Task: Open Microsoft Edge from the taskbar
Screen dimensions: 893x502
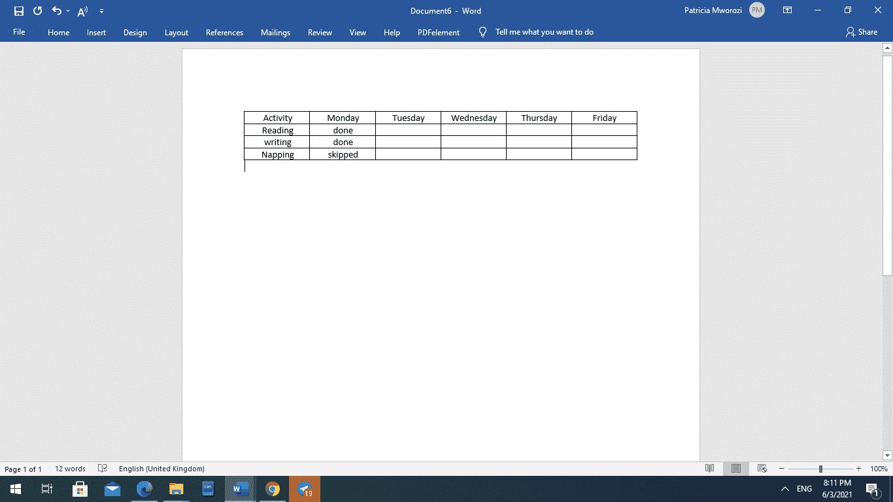Action: (x=144, y=489)
